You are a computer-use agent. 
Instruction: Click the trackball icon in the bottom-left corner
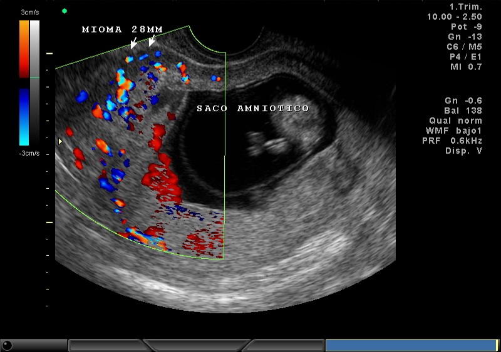tap(7, 345)
